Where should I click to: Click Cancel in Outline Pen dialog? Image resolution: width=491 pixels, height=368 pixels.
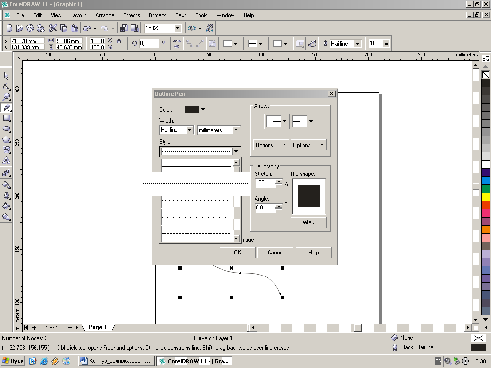pyautogui.click(x=275, y=253)
